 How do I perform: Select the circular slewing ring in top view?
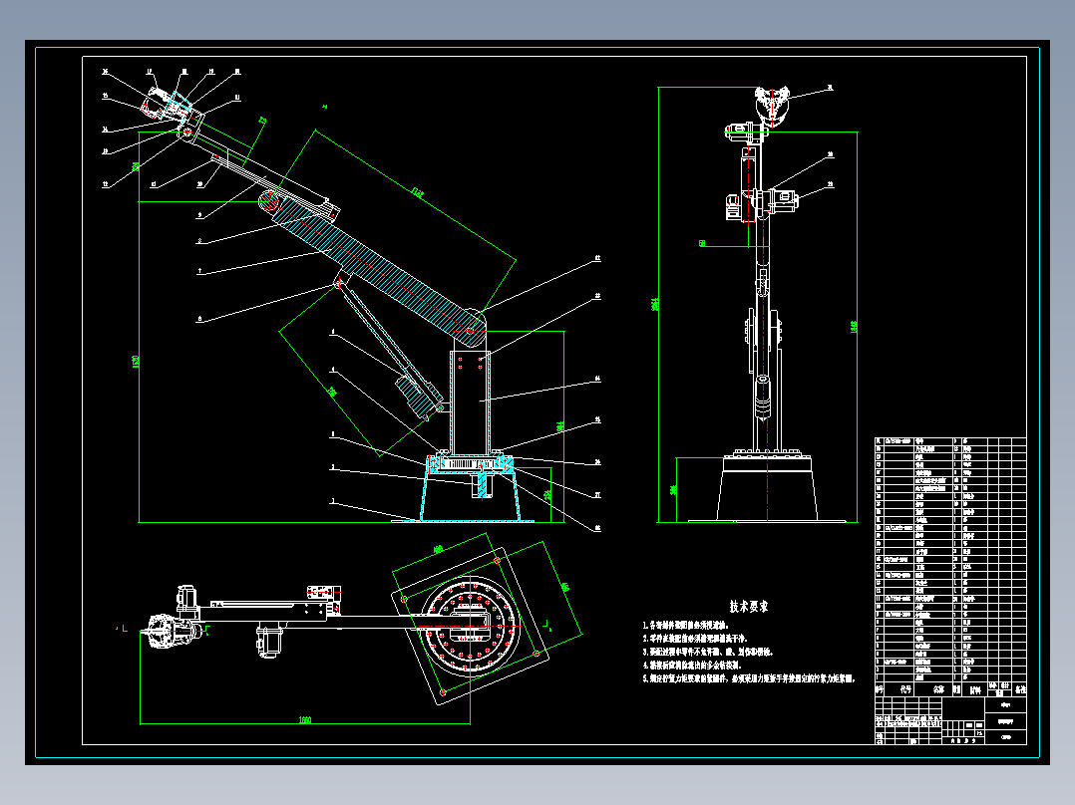pos(471,626)
